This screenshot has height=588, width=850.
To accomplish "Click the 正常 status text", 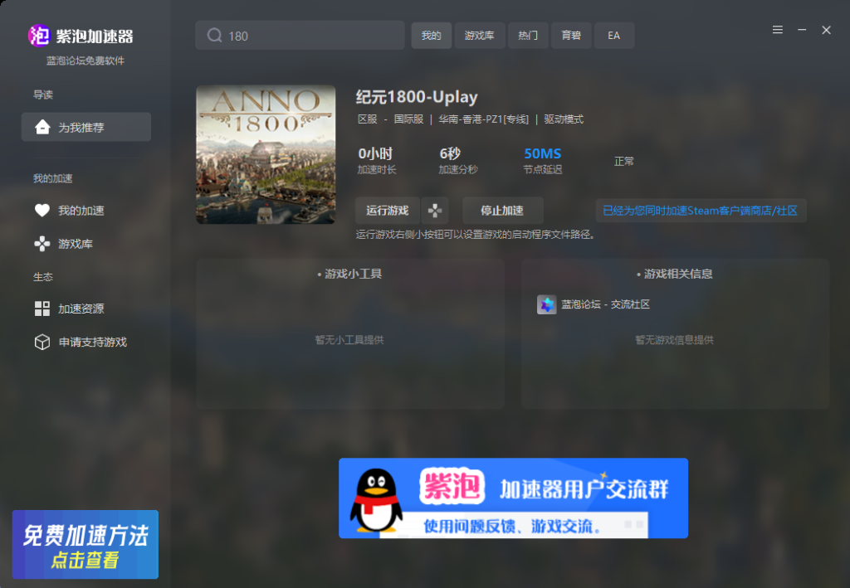I will tap(624, 162).
